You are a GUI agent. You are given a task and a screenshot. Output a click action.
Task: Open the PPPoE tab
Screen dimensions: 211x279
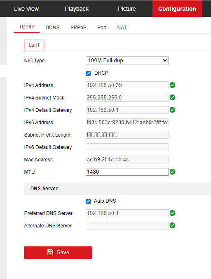point(78,28)
